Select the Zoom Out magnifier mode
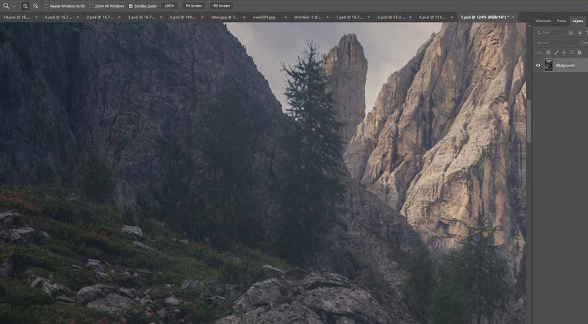The height and width of the screenshot is (324, 588). [36, 6]
